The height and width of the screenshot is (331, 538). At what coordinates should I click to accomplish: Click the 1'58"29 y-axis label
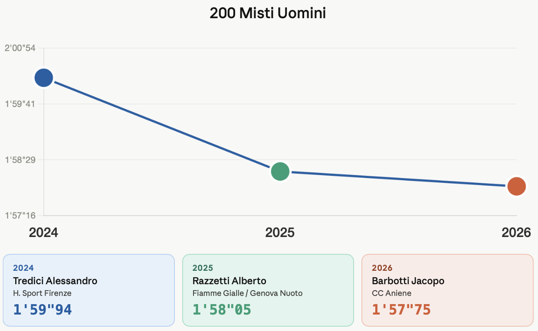click(x=20, y=160)
